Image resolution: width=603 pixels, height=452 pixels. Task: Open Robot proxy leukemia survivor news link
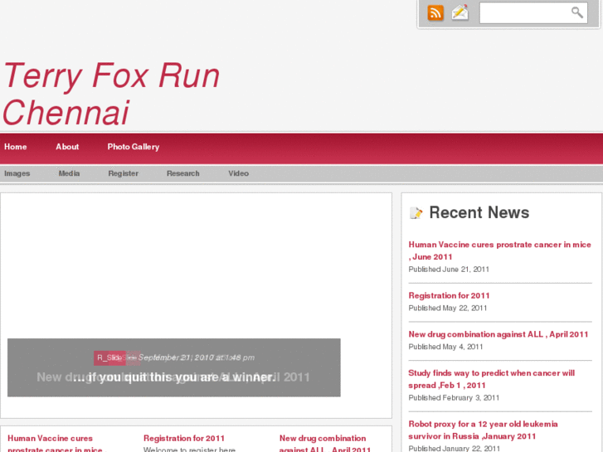pos(483,430)
